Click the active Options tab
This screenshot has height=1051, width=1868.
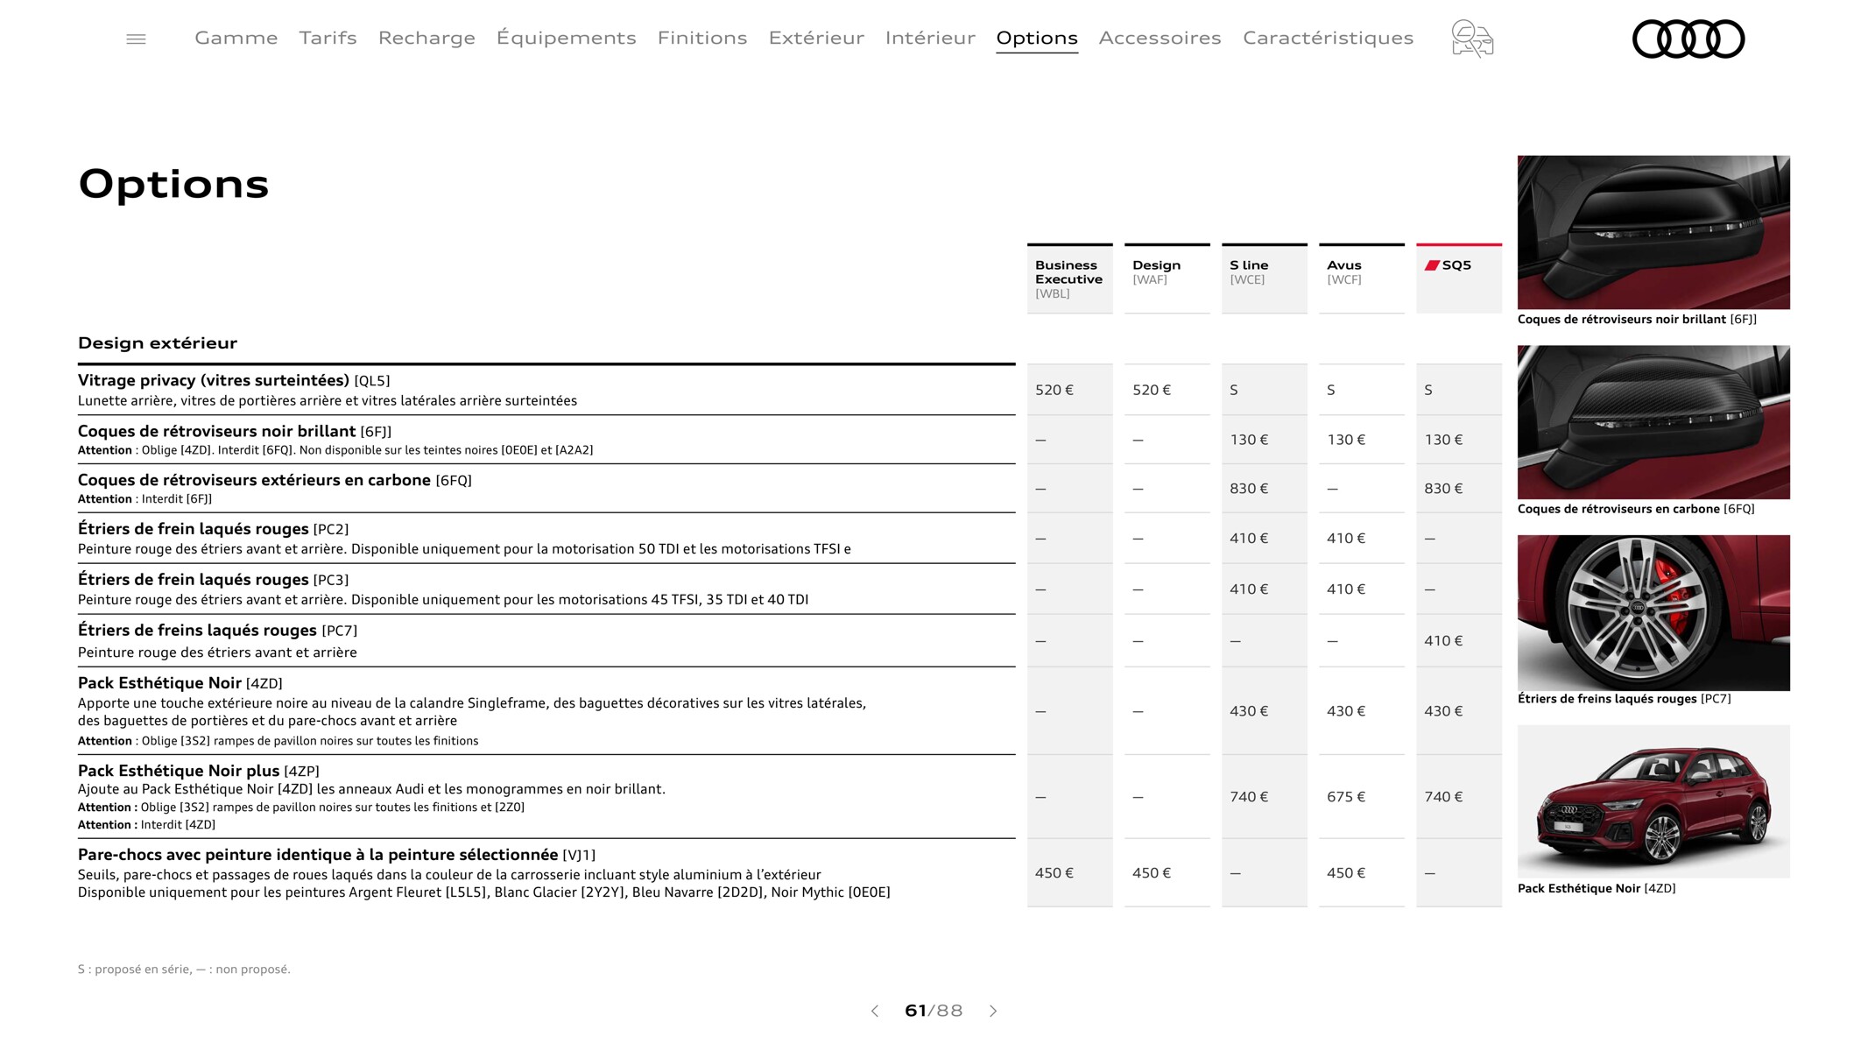[x=1037, y=39]
